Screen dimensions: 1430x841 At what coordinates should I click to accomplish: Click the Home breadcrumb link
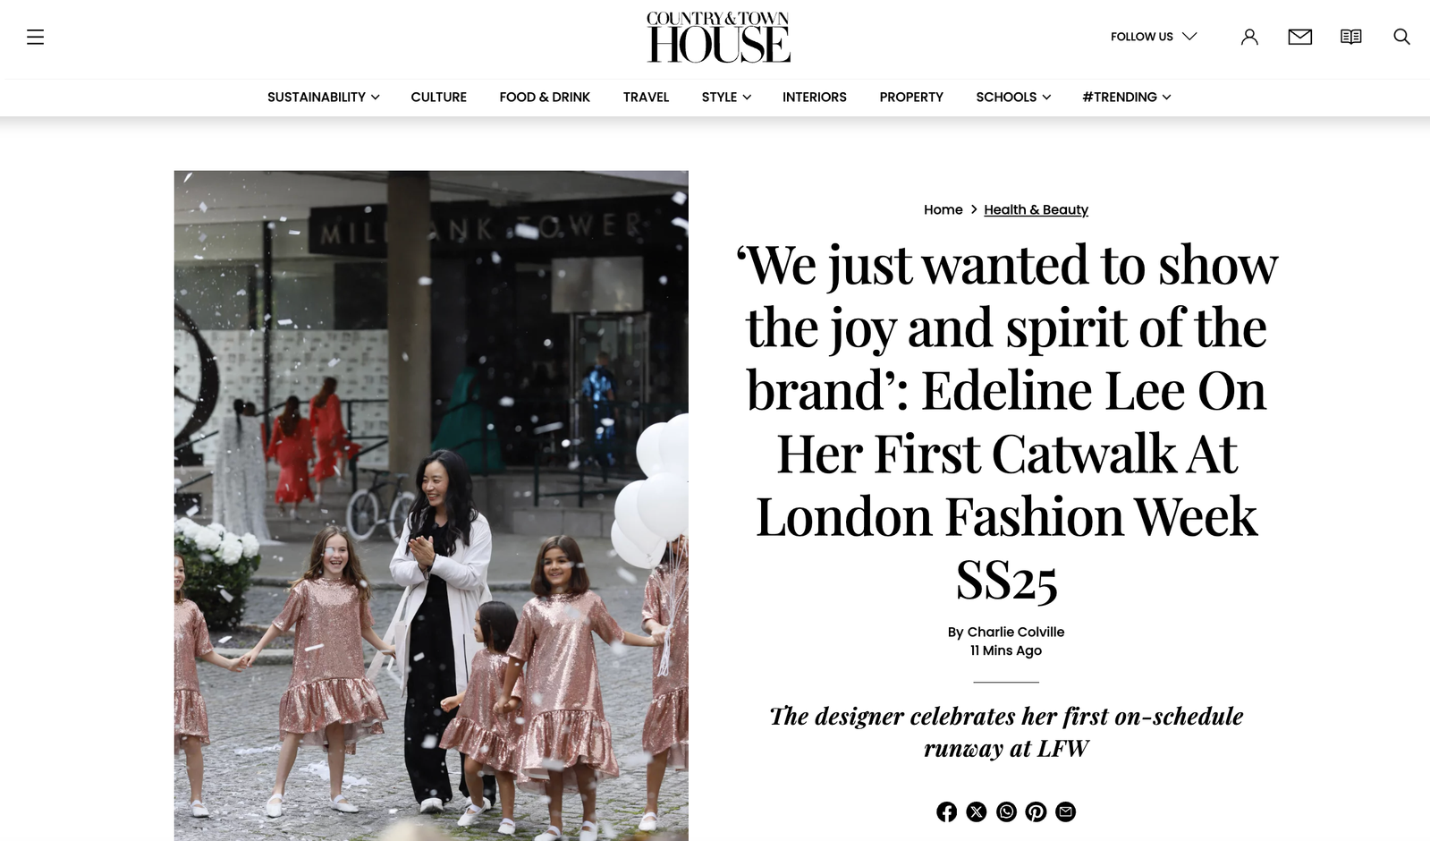[x=943, y=209]
